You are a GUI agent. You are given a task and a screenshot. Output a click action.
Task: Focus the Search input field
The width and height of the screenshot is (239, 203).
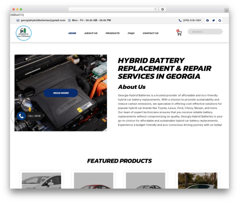point(205,32)
